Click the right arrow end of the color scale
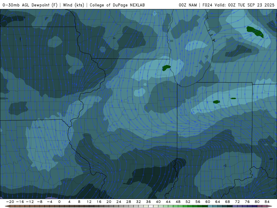 coord(270,206)
